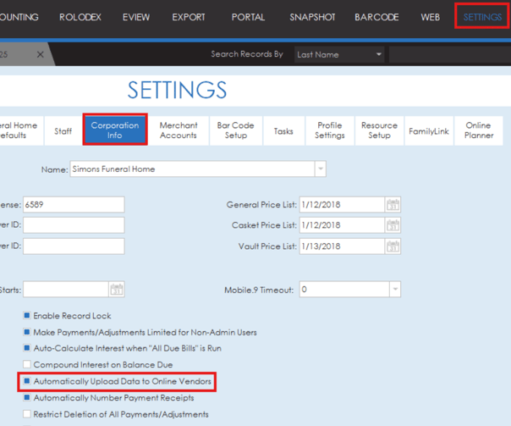Open the SETTINGS menu in top bar
The image size is (511, 426).
coord(482,17)
